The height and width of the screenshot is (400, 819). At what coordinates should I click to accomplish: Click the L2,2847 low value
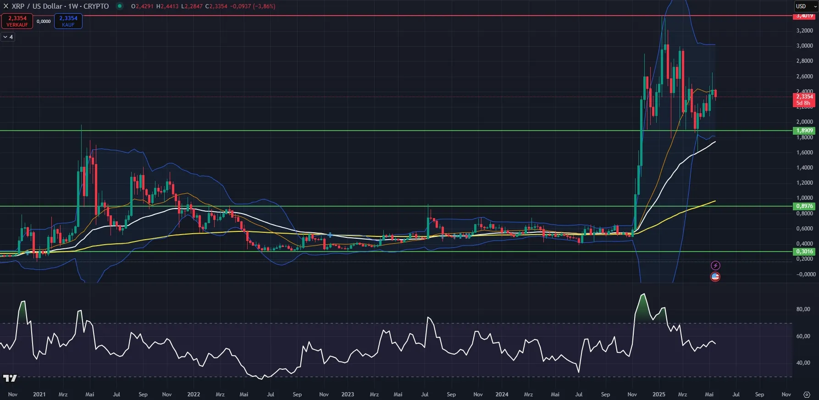[x=192, y=6]
